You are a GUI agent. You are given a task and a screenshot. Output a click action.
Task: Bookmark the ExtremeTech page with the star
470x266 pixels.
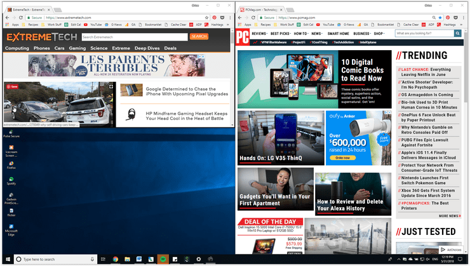click(x=206, y=18)
